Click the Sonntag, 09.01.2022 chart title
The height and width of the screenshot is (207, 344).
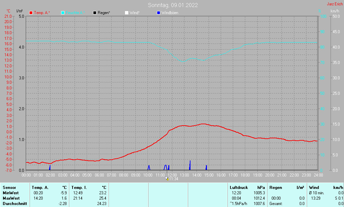pyautogui.click(x=173, y=5)
